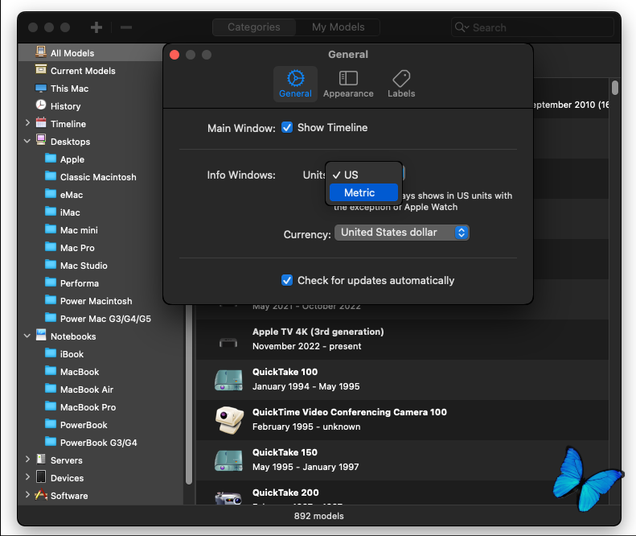636x536 pixels.
Task: Expand the Devices group
Action: coord(27,476)
